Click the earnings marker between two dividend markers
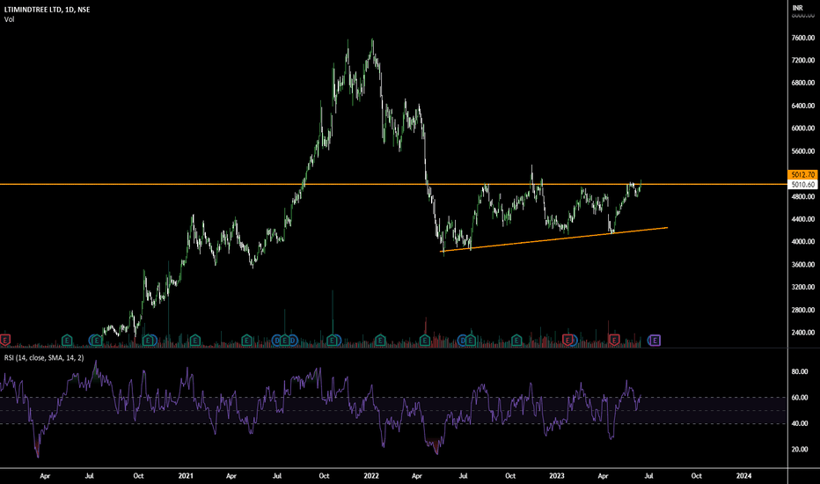Viewport: 820px width, 484px height. (285, 341)
